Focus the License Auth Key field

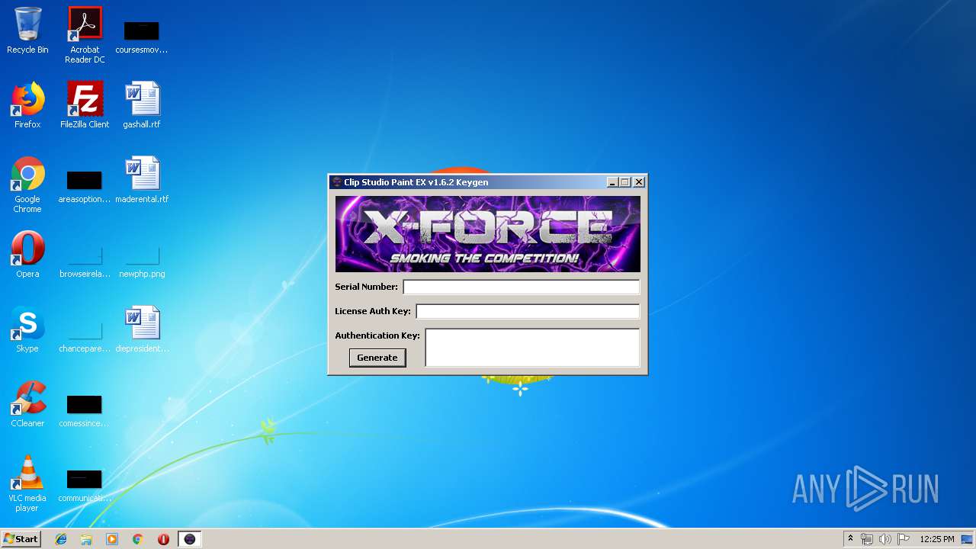(528, 311)
